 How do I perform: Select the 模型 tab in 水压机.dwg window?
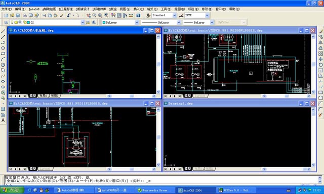(x=32, y=96)
